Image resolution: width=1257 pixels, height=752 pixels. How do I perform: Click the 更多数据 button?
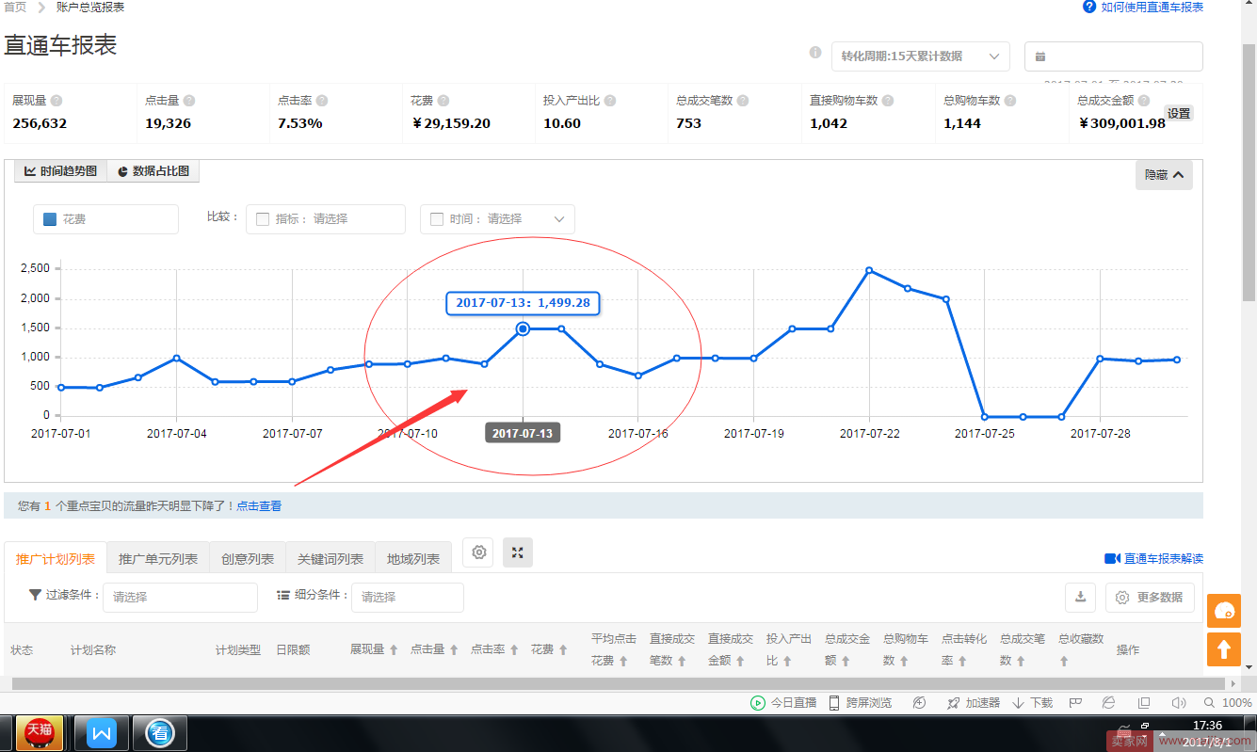pos(1151,598)
